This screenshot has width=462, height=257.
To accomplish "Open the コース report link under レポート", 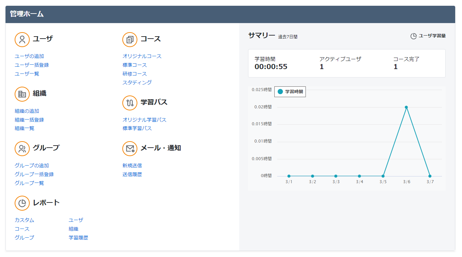I will tap(22, 229).
